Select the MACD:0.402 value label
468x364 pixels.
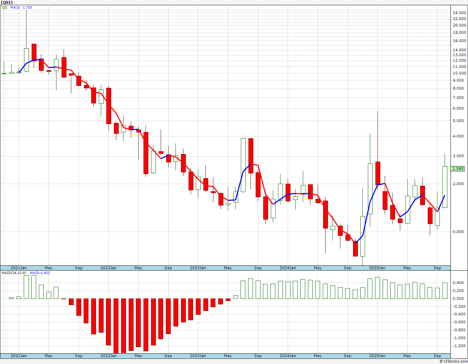coord(40,273)
